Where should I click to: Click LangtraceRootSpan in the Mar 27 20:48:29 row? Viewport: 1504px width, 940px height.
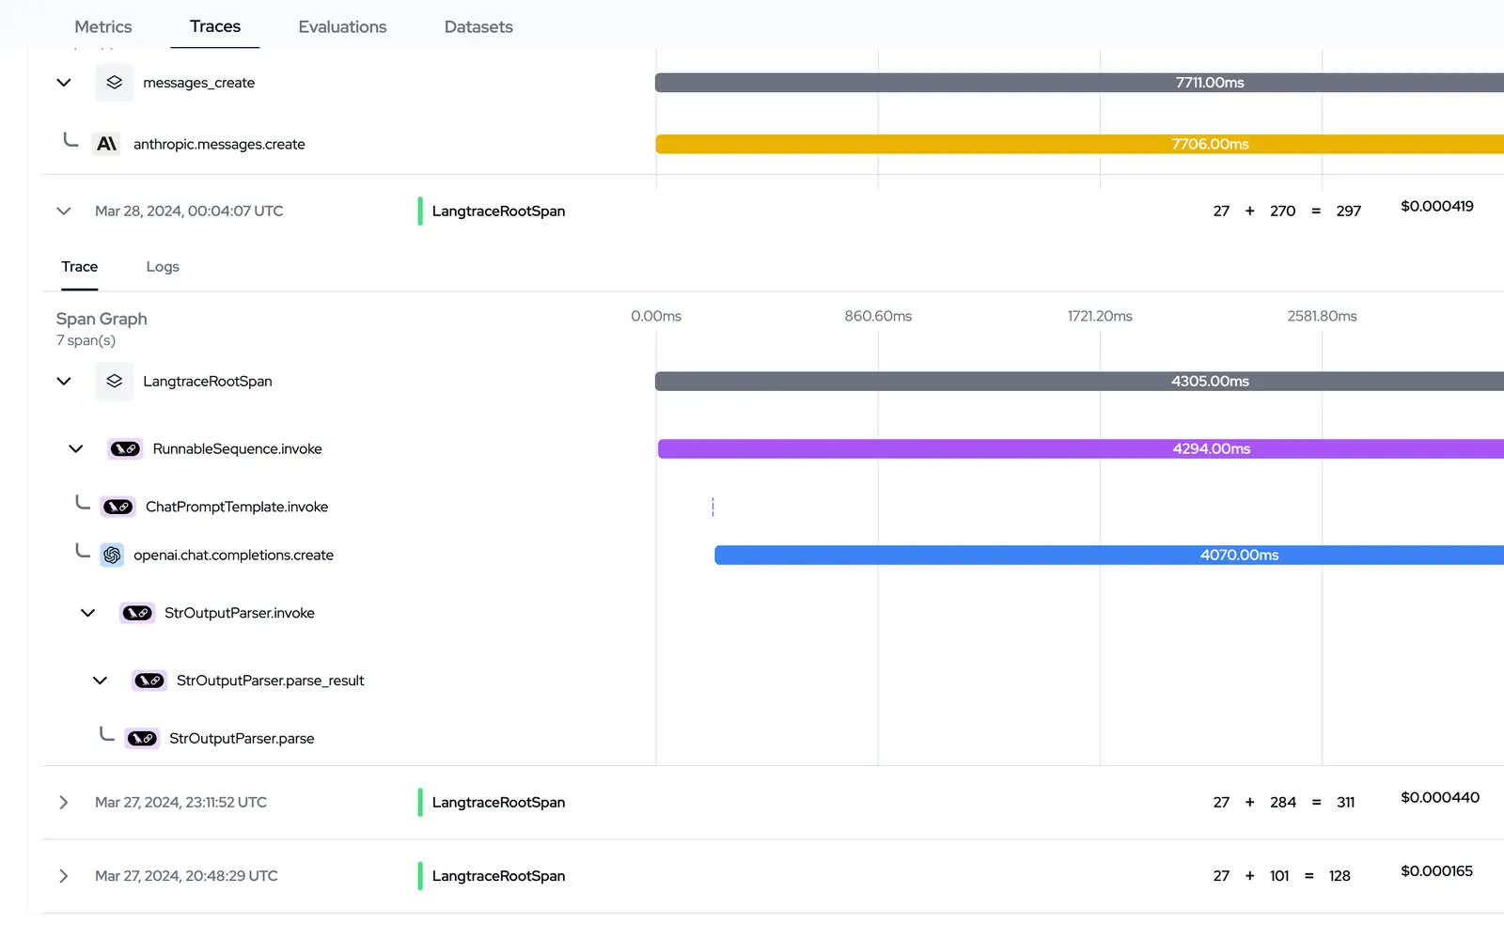tap(498, 876)
